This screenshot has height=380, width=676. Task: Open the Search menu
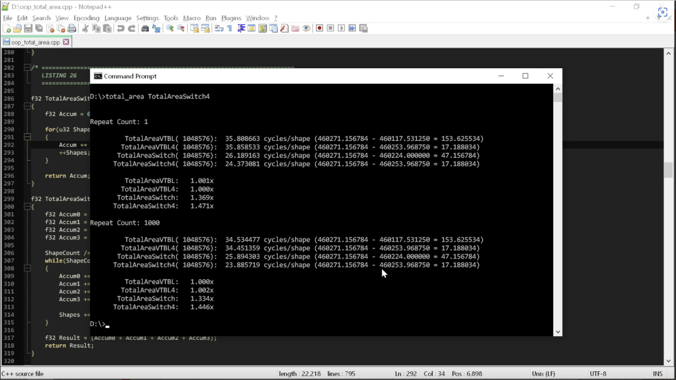click(x=41, y=18)
